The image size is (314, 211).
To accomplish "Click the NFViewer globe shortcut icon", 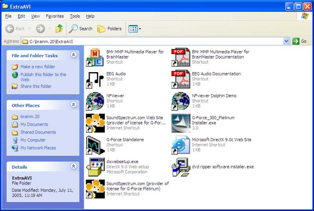I will (94, 102).
